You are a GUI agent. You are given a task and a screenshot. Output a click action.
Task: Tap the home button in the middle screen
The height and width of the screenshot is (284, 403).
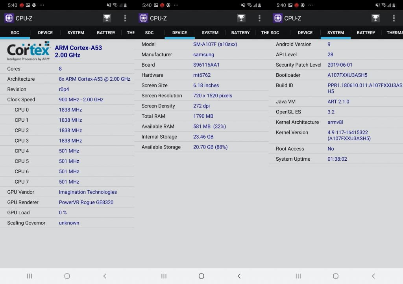(x=201, y=276)
